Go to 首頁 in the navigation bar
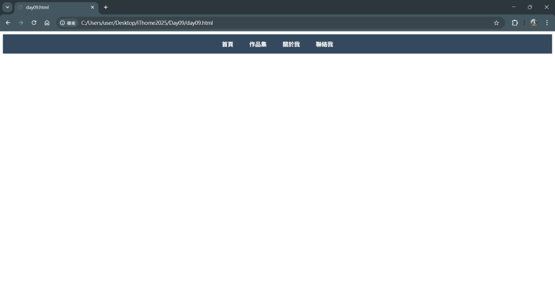Viewport: 555px width, 294px height. click(x=227, y=44)
